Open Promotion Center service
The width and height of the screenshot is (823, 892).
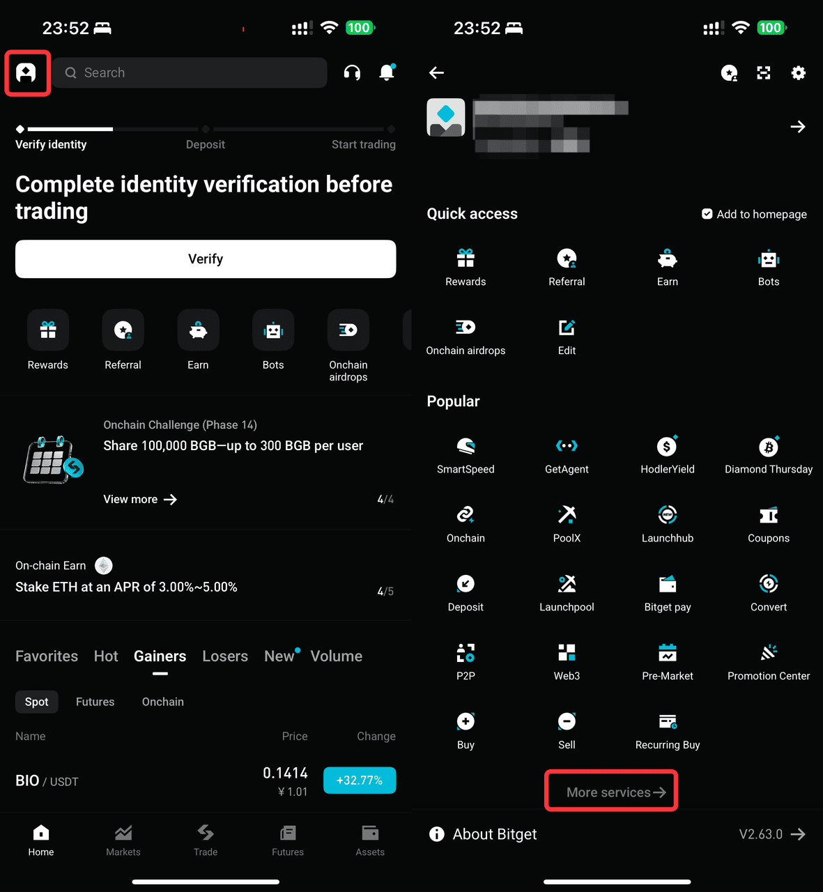tap(769, 661)
